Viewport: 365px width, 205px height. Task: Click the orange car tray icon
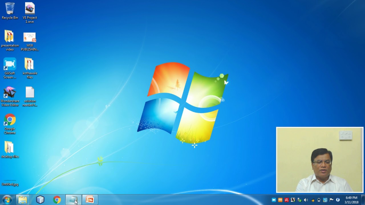[x=280, y=200]
